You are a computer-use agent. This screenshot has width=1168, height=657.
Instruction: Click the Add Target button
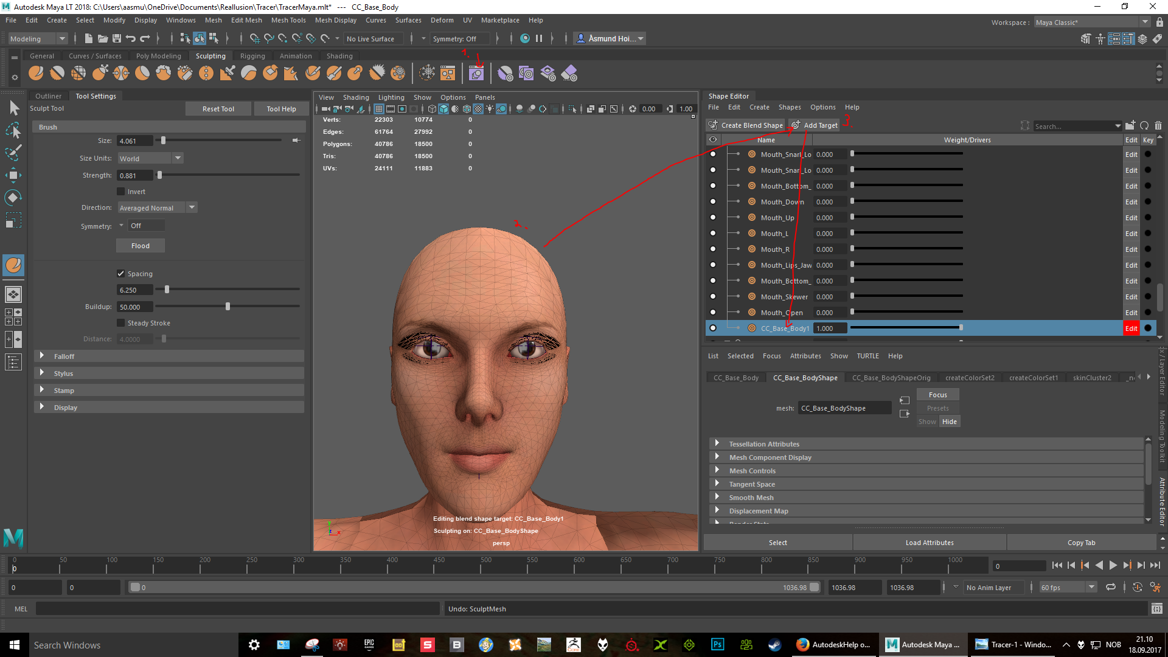coord(814,125)
